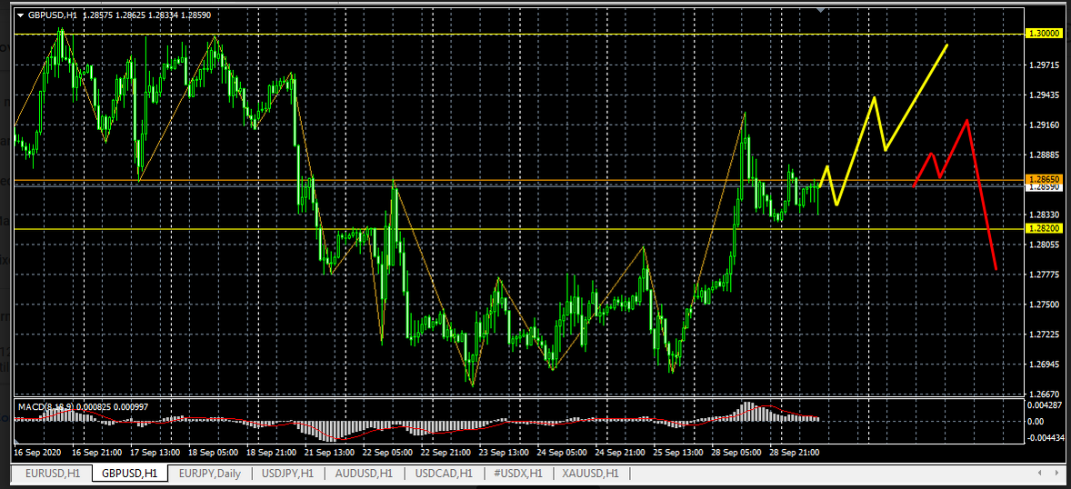Viewport: 1071px width, 489px height.
Task: Go to the AUDUSD,H1 chart tab
Action: 364,474
